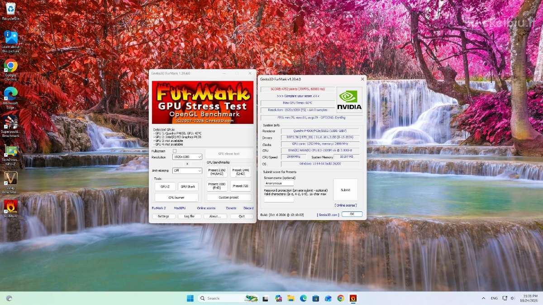Submit the benchmark score
Viewport: 543px width, 305px height.
click(x=345, y=190)
